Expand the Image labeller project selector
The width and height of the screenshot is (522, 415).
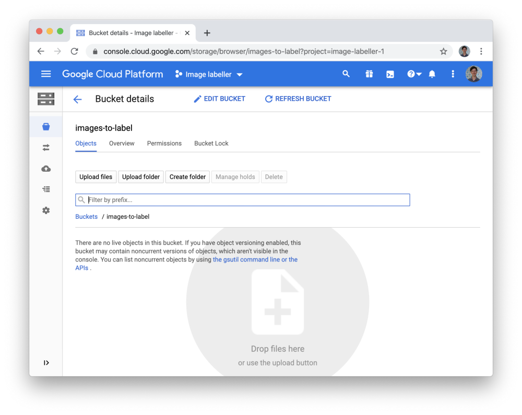point(209,74)
